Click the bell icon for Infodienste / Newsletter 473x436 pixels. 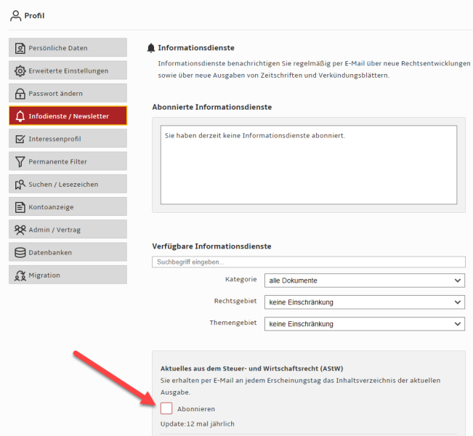tap(20, 116)
